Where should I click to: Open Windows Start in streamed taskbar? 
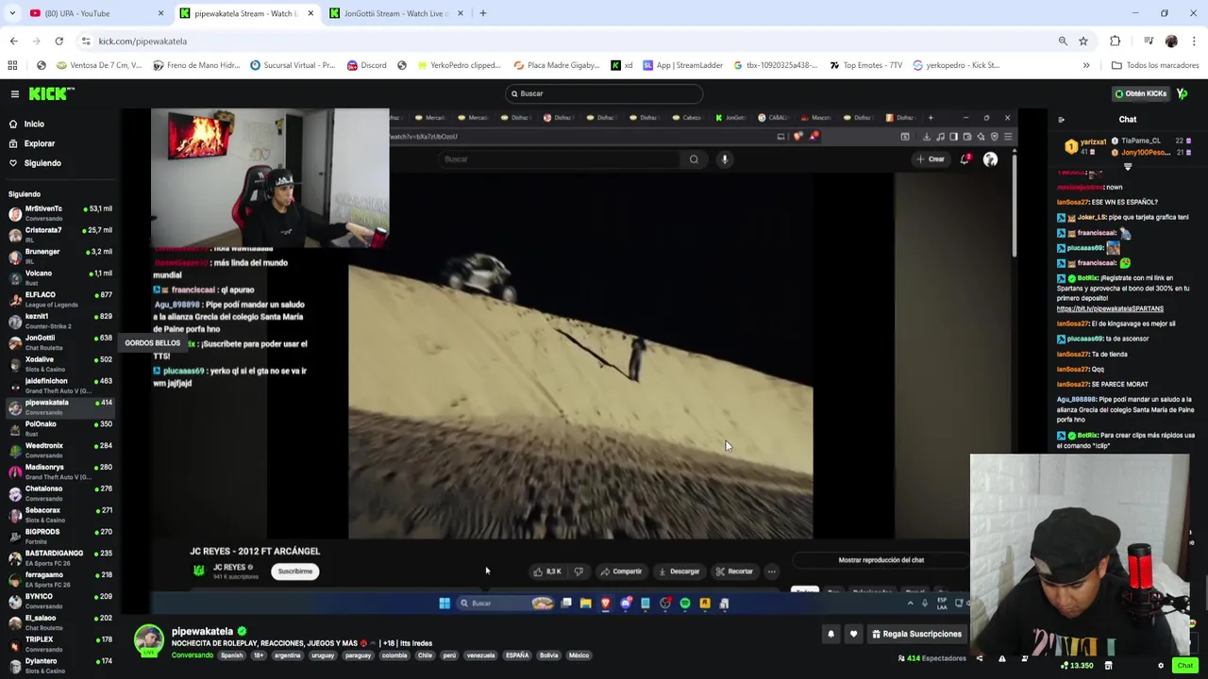(445, 604)
